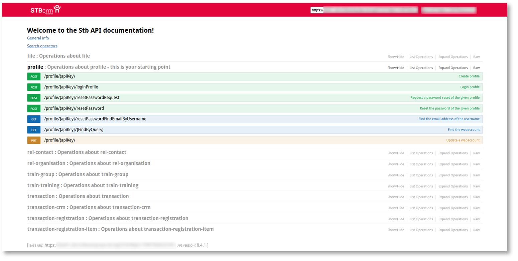Viewport: 518px width, 261px height.
Task: Open Raw for the train-training section
Action: pyautogui.click(x=476, y=186)
